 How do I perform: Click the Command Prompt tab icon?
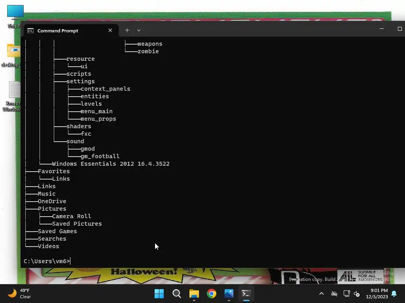[30, 31]
